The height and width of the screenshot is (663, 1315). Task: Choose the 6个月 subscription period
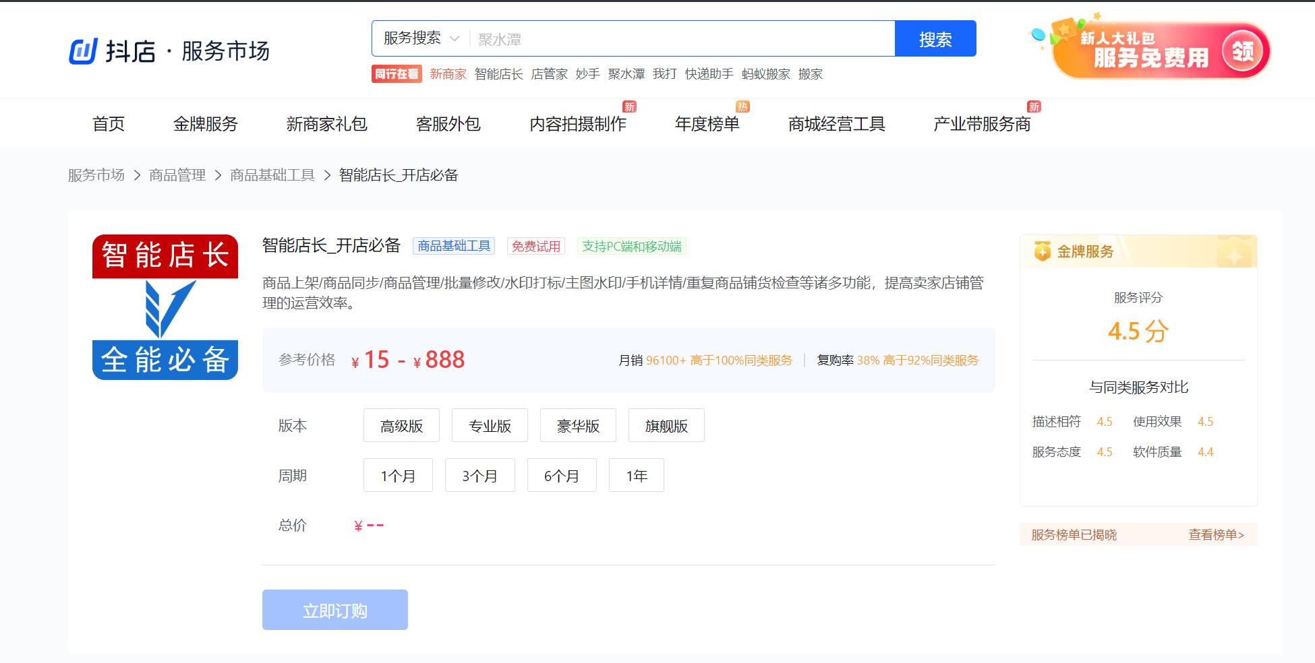562,475
